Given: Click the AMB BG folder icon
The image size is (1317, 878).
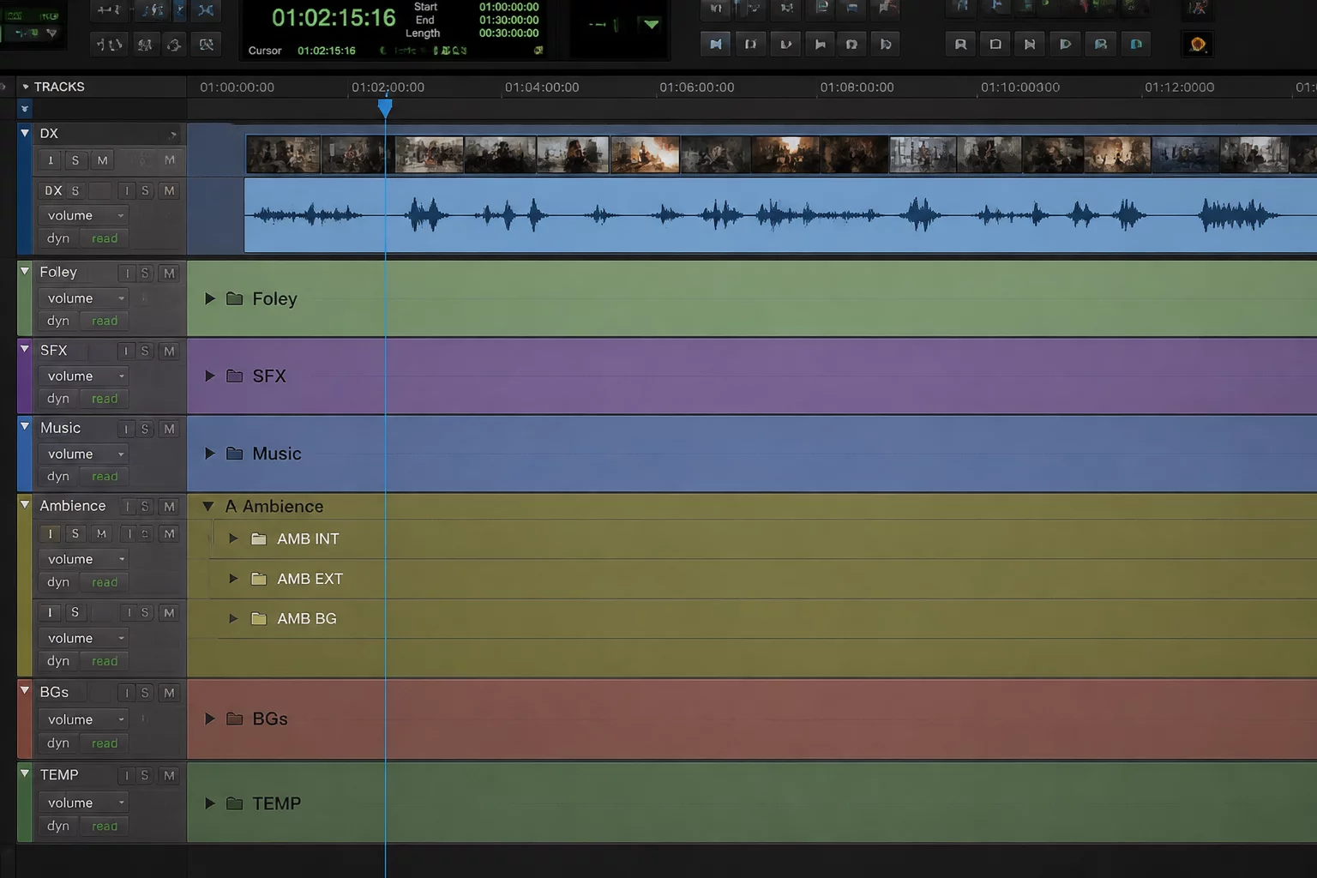Looking at the screenshot, I should 258,618.
